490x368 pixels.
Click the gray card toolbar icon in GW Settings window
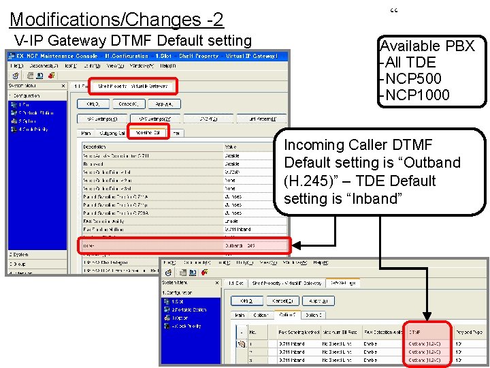pos(183,273)
